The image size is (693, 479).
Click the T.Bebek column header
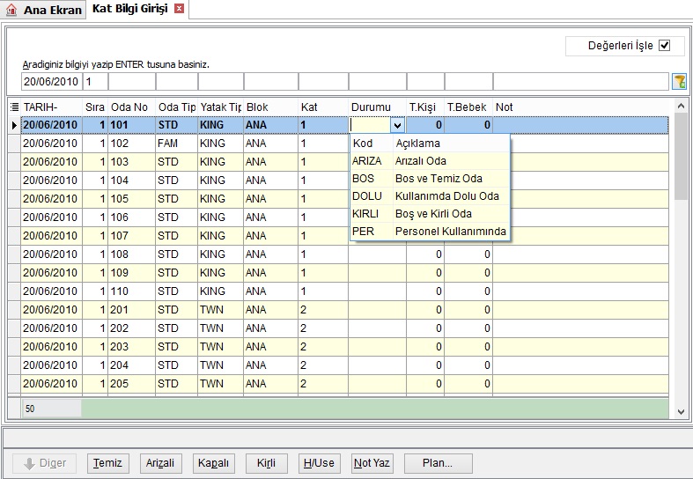[x=468, y=107]
